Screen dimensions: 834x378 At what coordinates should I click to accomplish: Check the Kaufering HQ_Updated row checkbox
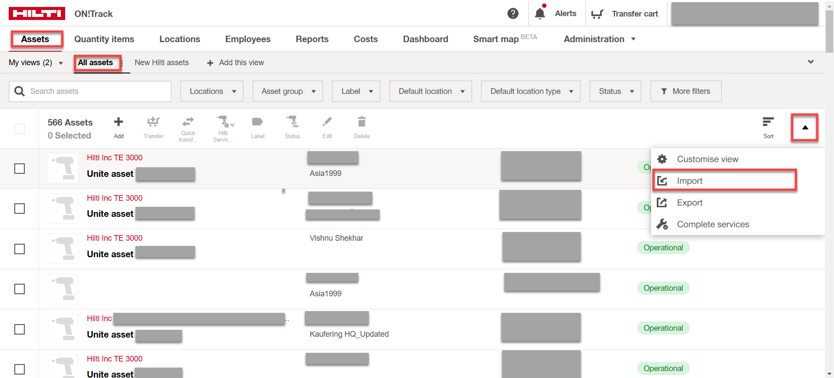[x=20, y=329]
